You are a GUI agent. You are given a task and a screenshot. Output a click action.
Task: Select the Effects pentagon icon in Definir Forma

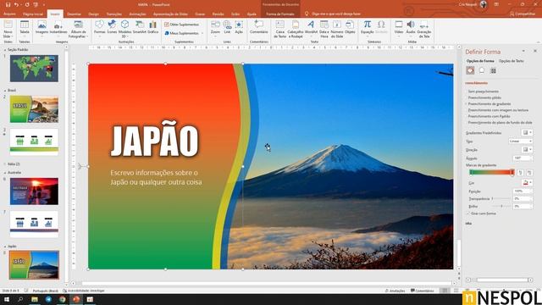[482, 70]
